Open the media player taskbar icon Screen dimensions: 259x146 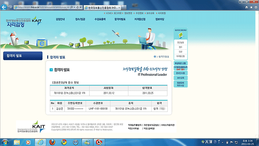[x=28, y=142]
